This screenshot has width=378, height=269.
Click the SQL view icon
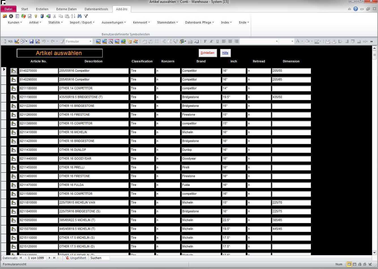click(x=10, y=41)
